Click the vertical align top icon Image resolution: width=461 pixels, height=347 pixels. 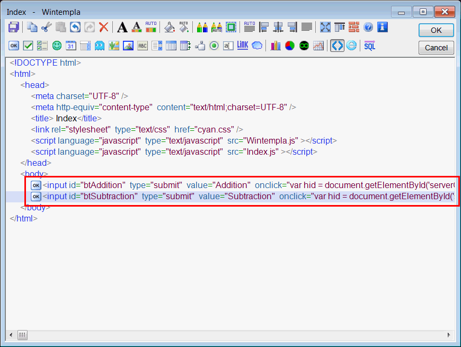pos(340,28)
